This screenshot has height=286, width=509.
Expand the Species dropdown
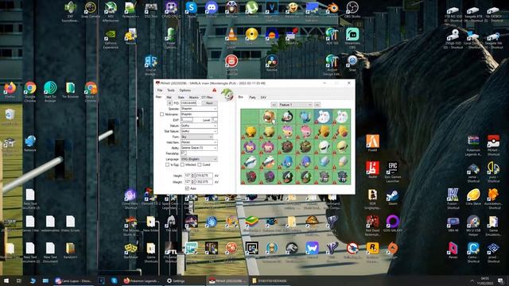215,109
